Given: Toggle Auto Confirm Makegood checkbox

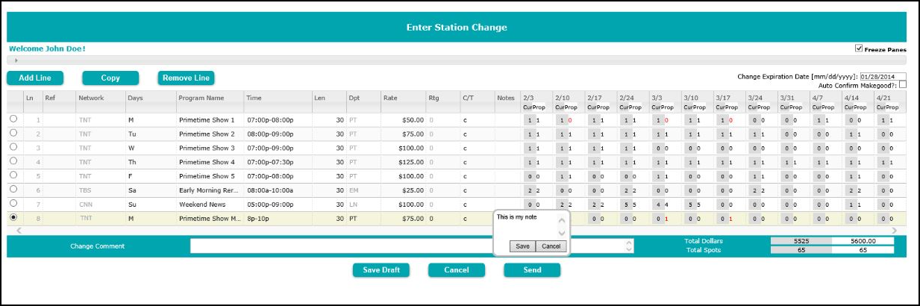Looking at the screenshot, I should click(903, 84).
